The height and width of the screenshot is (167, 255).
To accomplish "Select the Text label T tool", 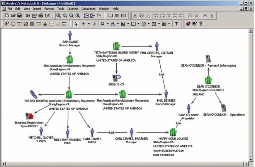I will coord(177,24).
